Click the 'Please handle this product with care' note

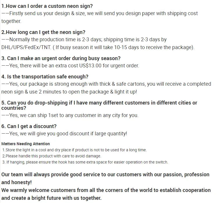[x=52, y=156]
